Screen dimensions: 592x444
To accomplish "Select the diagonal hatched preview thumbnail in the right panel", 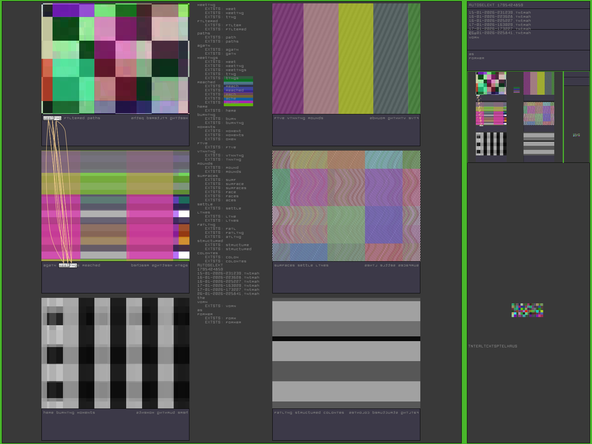I will click(539, 114).
